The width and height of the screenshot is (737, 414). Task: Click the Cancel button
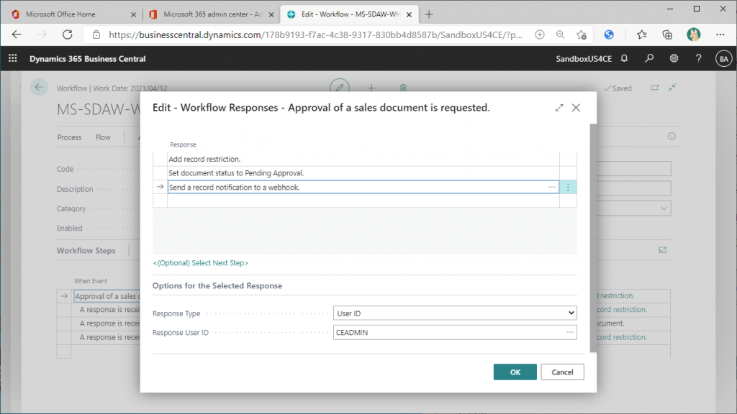[x=562, y=372]
